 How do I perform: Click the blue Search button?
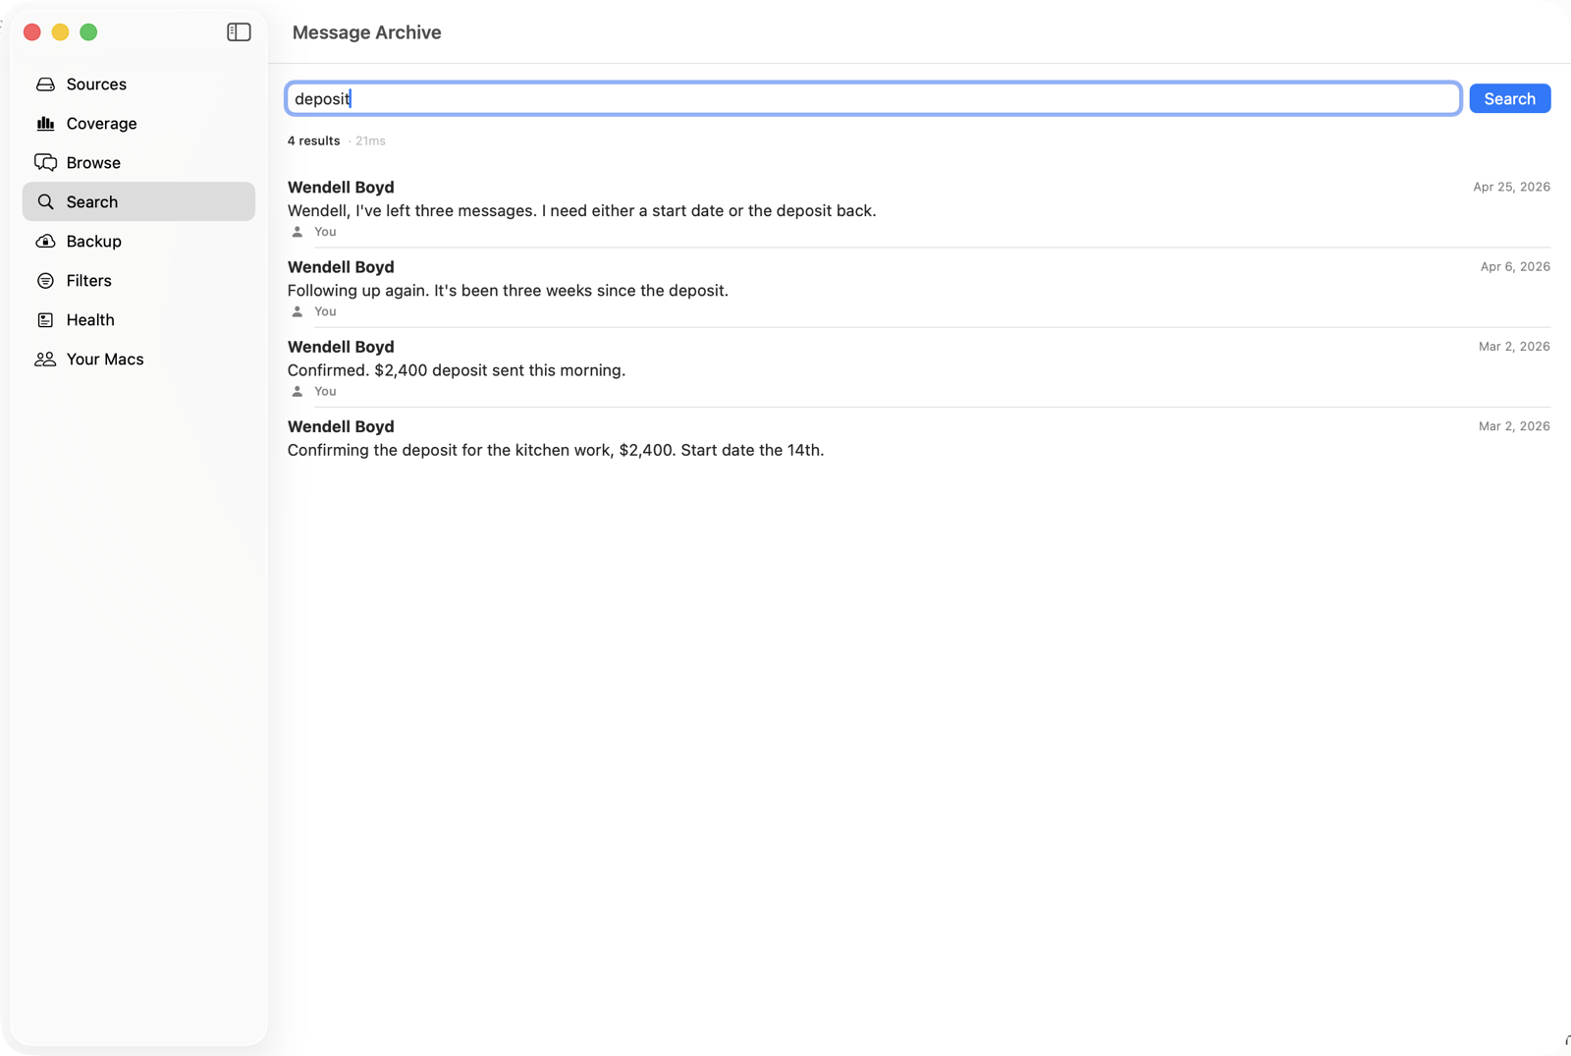point(1509,98)
